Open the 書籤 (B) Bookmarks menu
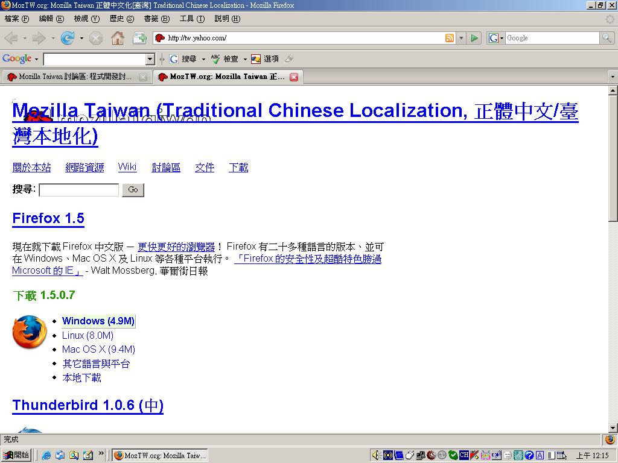The image size is (618, 463). pos(156,19)
